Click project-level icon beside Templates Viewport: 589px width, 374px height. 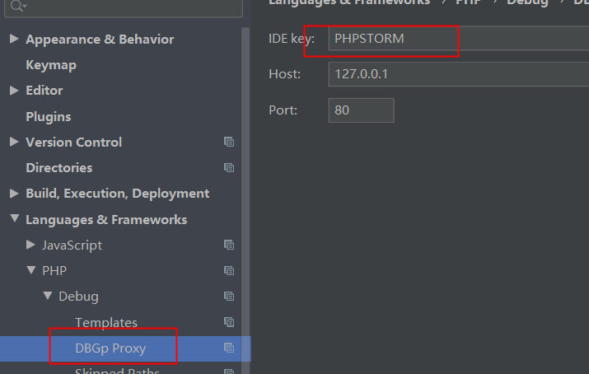229,322
